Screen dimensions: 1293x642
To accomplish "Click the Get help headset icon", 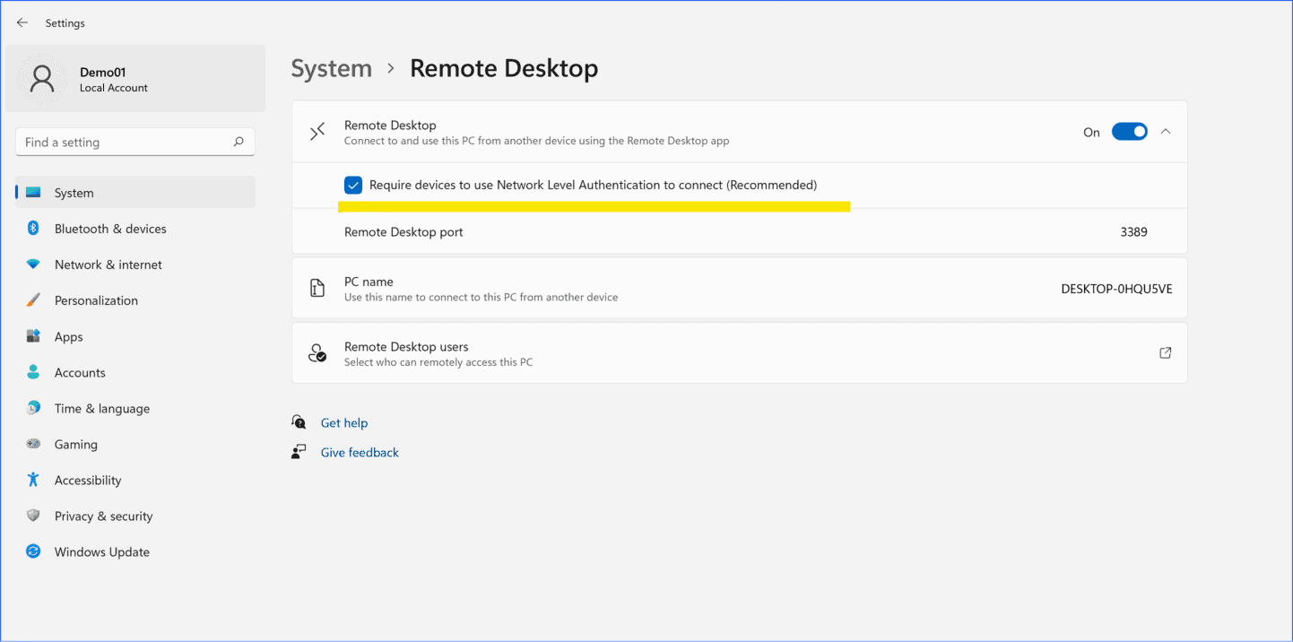I will [x=299, y=422].
